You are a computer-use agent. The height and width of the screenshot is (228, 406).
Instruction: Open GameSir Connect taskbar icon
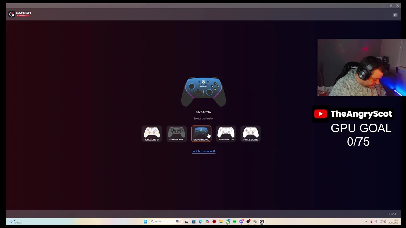(x=262, y=222)
